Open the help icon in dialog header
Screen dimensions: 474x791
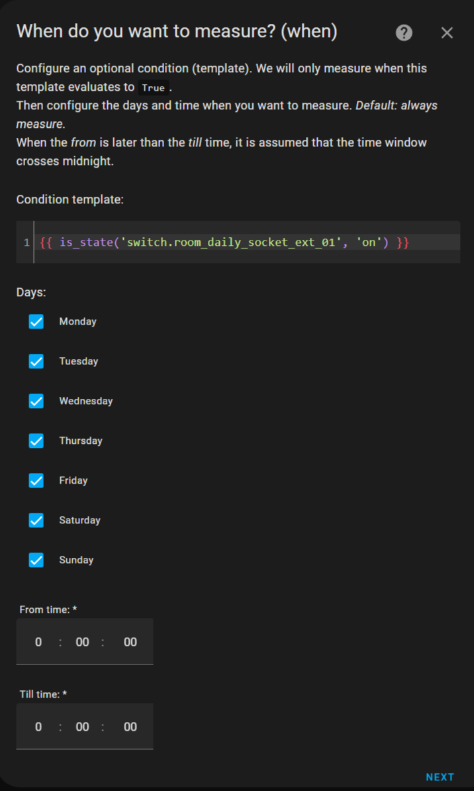pyautogui.click(x=404, y=33)
